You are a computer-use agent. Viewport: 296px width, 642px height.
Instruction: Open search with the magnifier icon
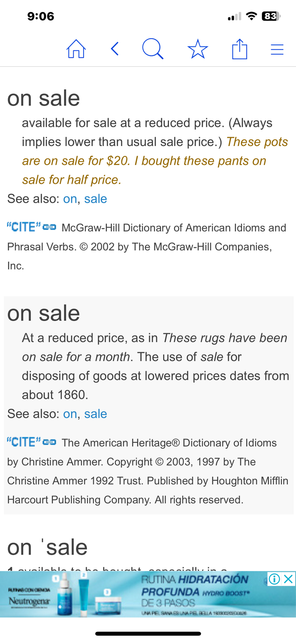(152, 49)
